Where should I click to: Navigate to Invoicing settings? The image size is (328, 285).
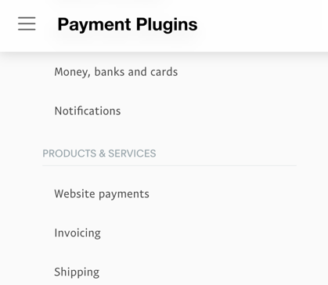[x=77, y=233]
